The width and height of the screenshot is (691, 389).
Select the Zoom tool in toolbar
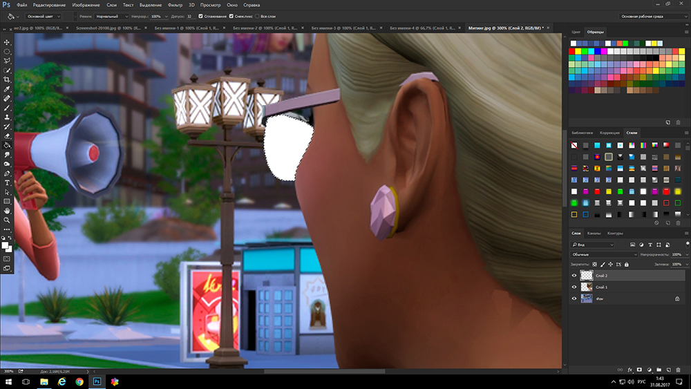point(7,220)
